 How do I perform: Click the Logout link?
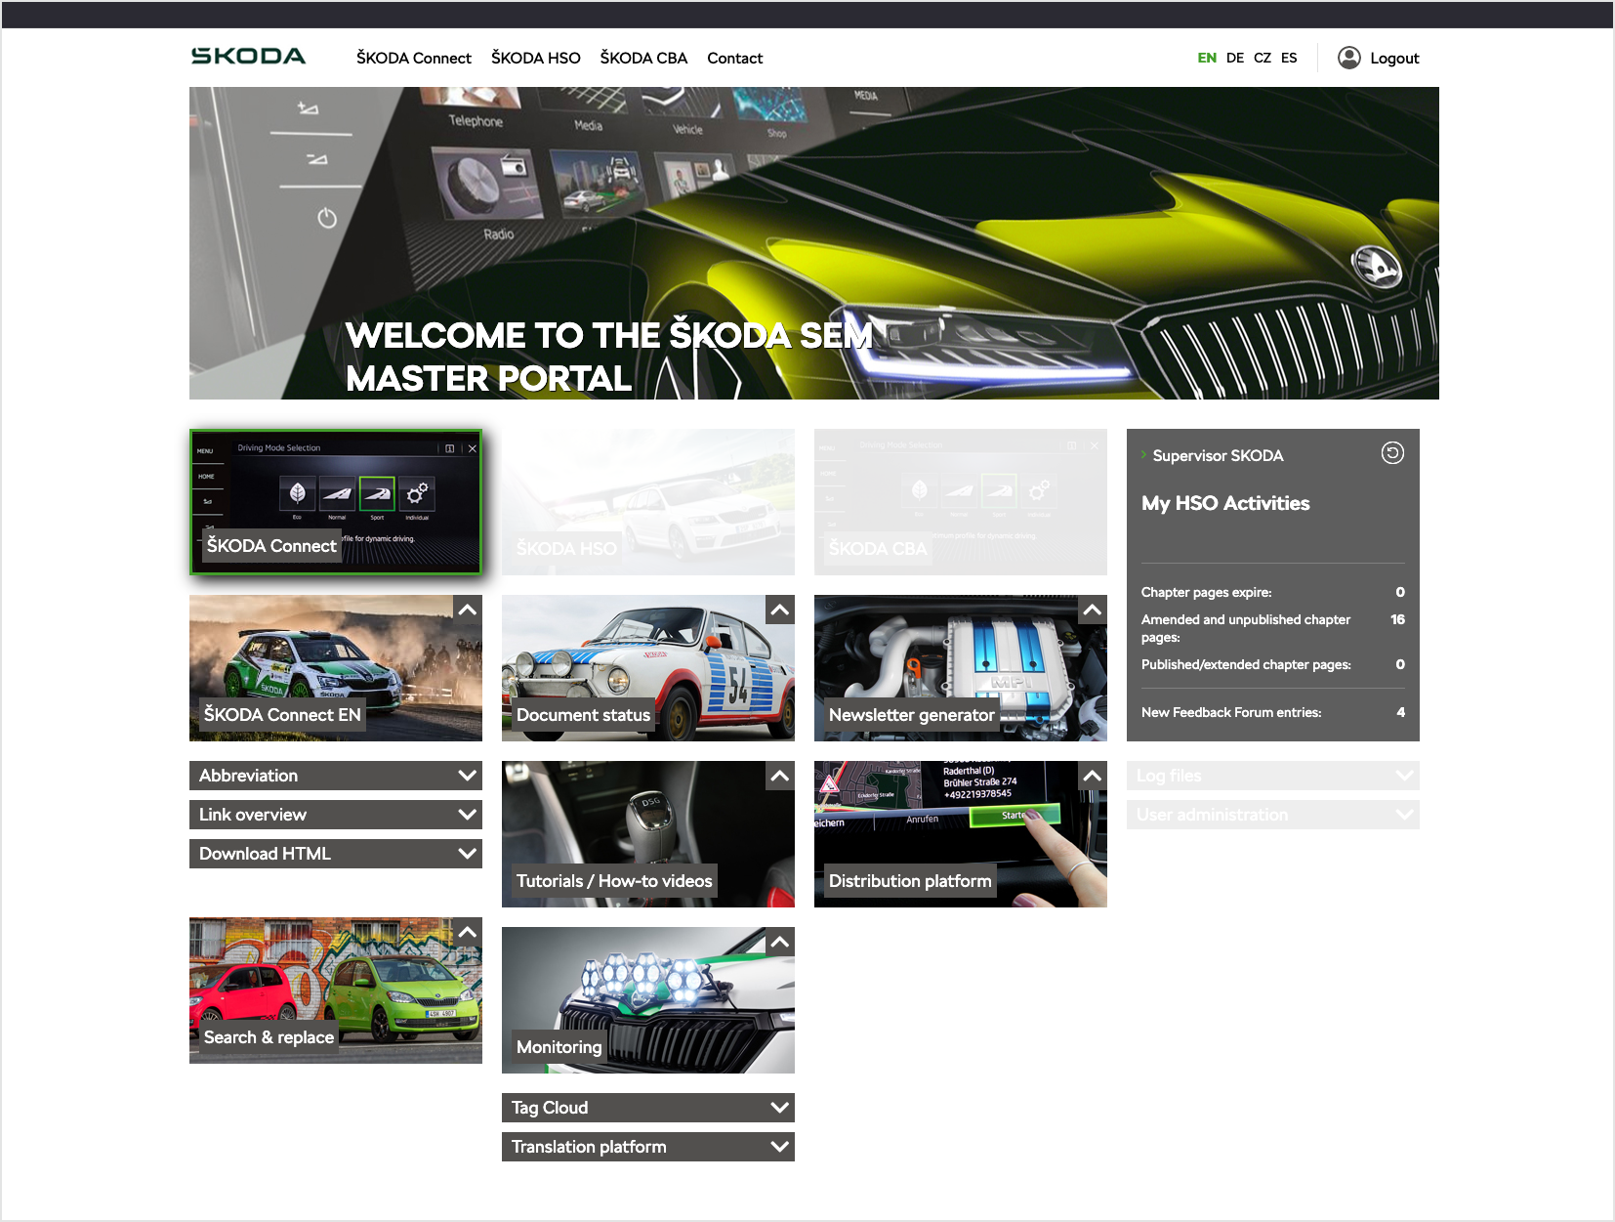(1394, 59)
